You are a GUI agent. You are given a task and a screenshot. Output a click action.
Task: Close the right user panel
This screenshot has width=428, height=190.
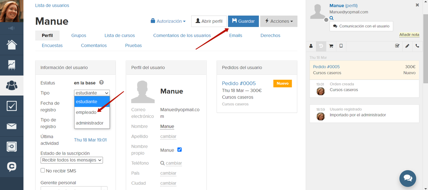point(418,5)
